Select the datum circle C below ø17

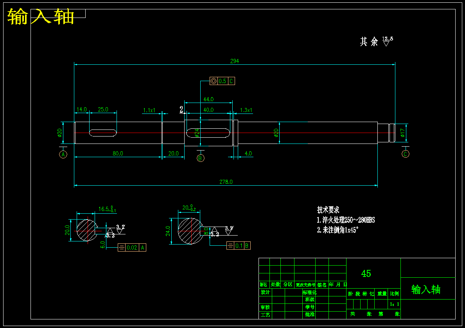(x=406, y=154)
